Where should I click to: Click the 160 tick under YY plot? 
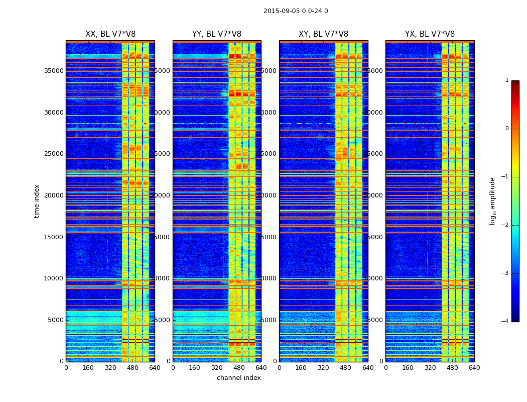pyautogui.click(x=195, y=368)
